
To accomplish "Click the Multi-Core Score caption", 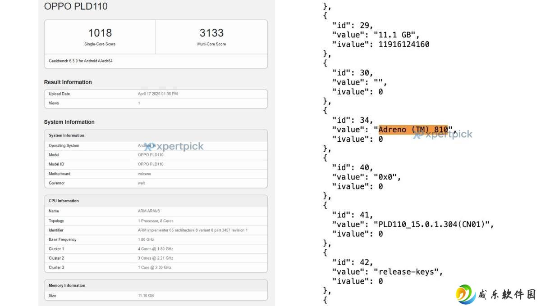I will tap(211, 44).
